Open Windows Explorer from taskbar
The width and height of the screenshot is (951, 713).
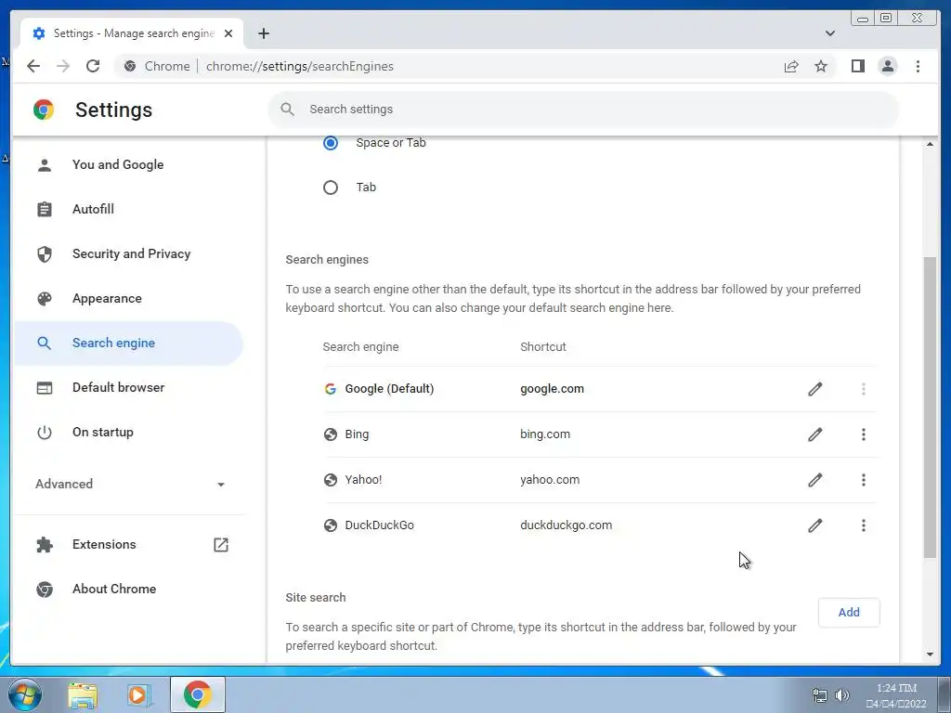pyautogui.click(x=83, y=695)
